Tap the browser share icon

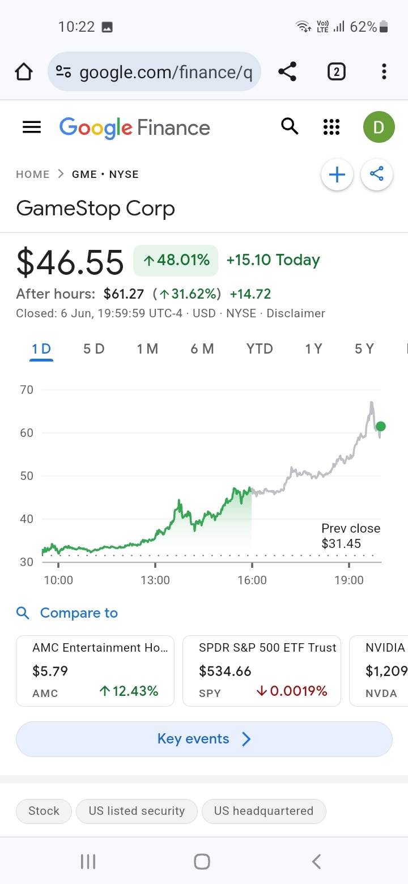[287, 72]
